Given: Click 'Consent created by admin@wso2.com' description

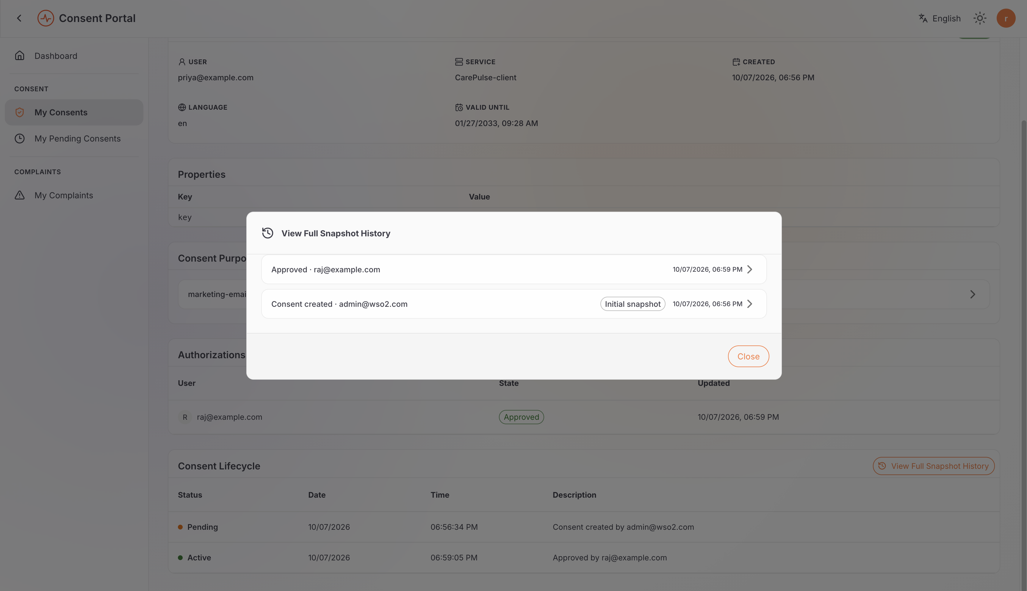Looking at the screenshot, I should [x=623, y=527].
